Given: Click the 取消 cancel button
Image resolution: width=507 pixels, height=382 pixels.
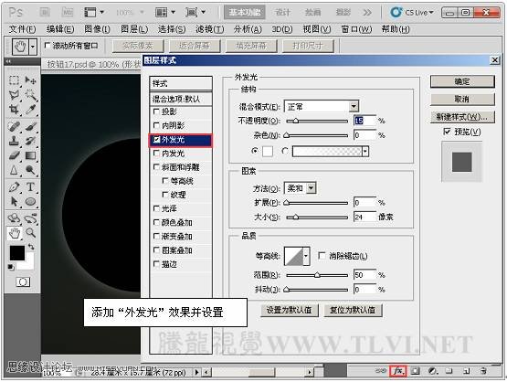Looking at the screenshot, I should tap(462, 99).
